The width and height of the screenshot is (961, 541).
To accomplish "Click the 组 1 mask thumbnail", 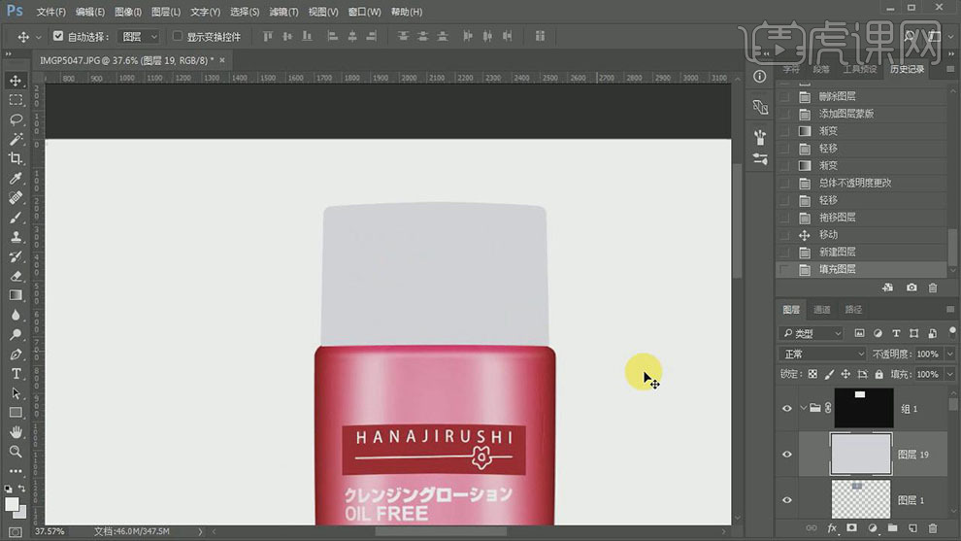I will coord(864,408).
